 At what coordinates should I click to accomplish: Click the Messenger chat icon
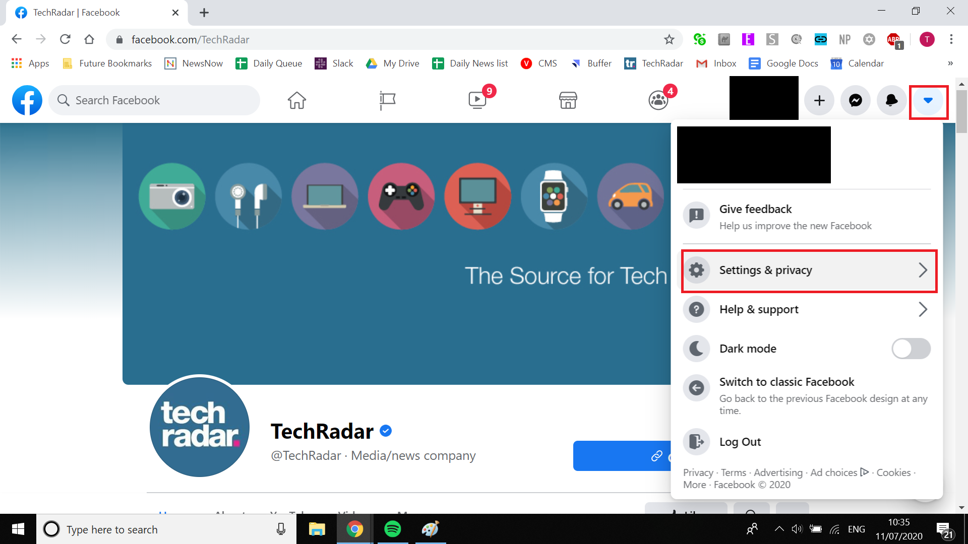coord(856,100)
